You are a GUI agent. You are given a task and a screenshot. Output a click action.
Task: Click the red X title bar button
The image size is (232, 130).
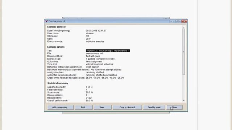(184, 21)
